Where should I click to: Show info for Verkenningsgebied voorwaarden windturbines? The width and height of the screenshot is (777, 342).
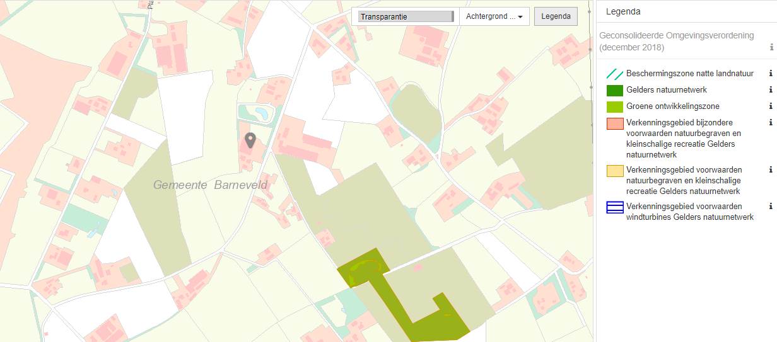[771, 206]
